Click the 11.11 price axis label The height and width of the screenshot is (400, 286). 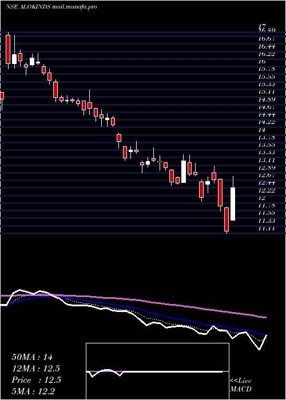(267, 229)
